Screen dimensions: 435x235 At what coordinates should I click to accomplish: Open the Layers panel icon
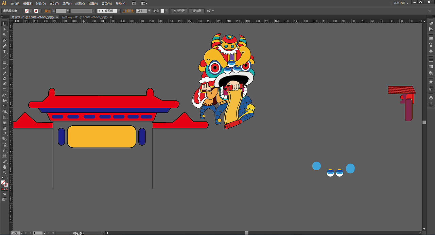tap(431, 98)
